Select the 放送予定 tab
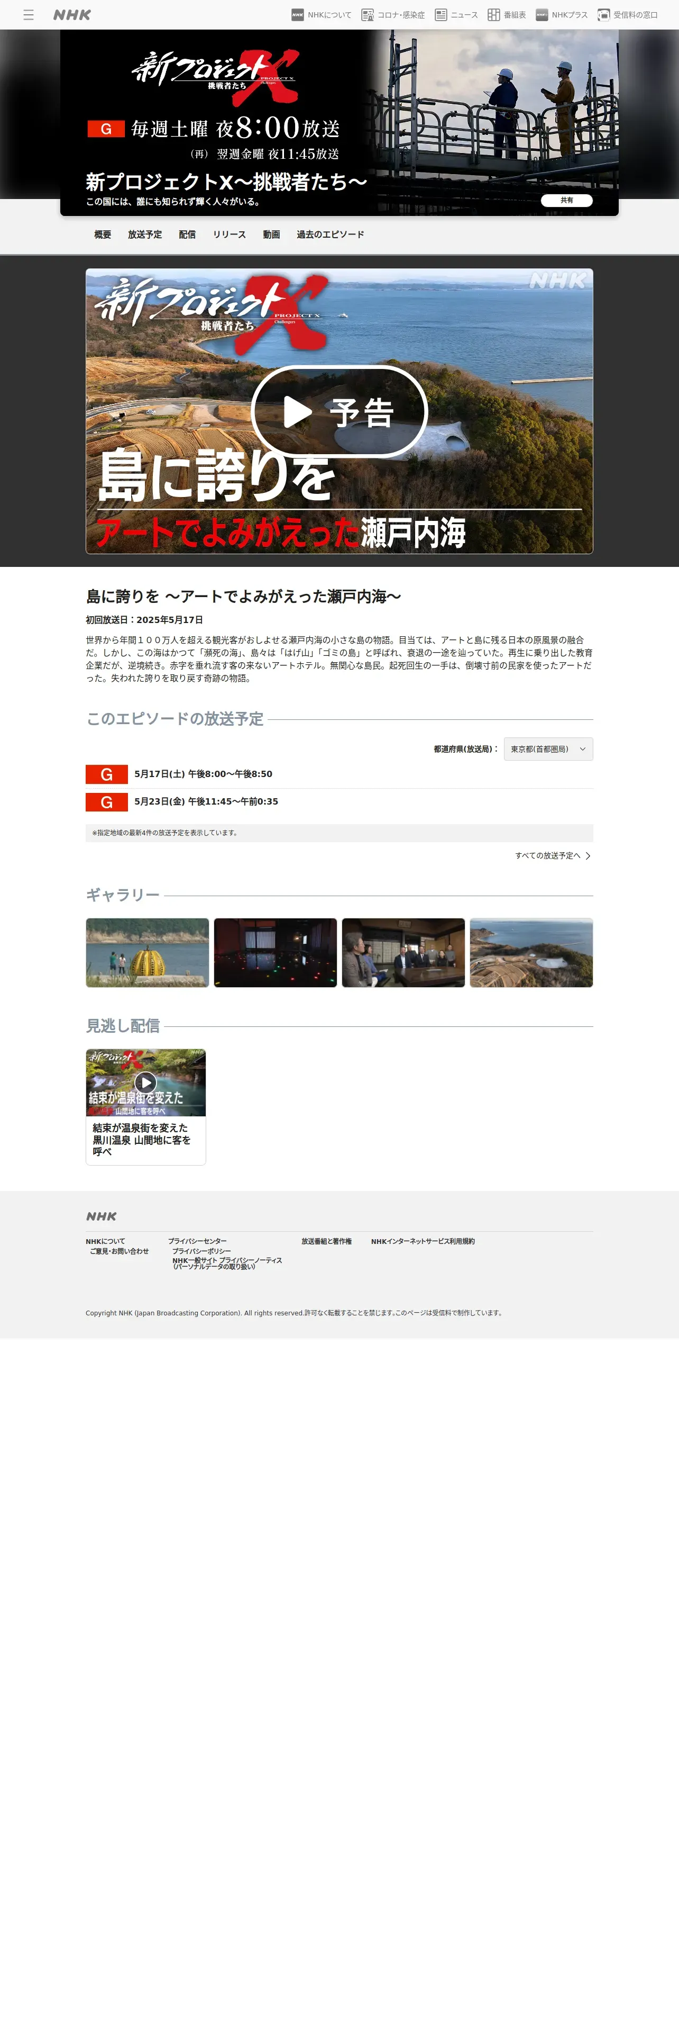Image resolution: width=679 pixels, height=2039 pixels. coord(145,234)
